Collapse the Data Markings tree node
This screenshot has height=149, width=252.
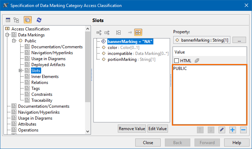click(8, 35)
